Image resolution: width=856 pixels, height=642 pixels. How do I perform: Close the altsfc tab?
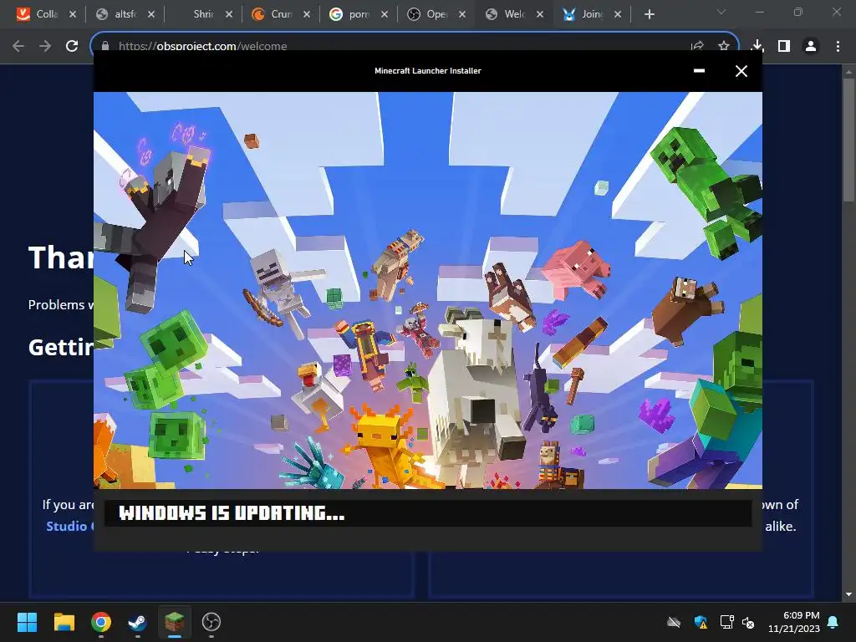(x=151, y=15)
